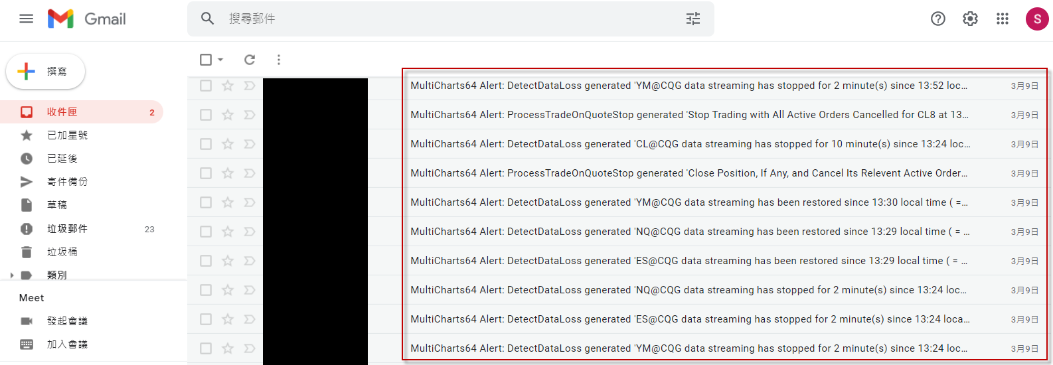Open the select dropdown arrow beside checkbox

[x=220, y=60]
